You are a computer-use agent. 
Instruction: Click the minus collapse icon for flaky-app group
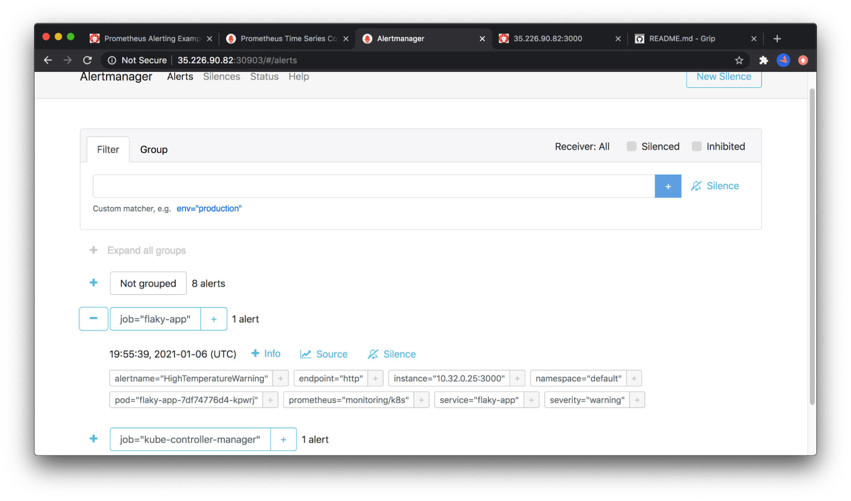pos(94,318)
